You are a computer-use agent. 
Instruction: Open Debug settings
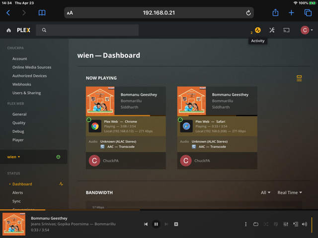tap(18, 131)
